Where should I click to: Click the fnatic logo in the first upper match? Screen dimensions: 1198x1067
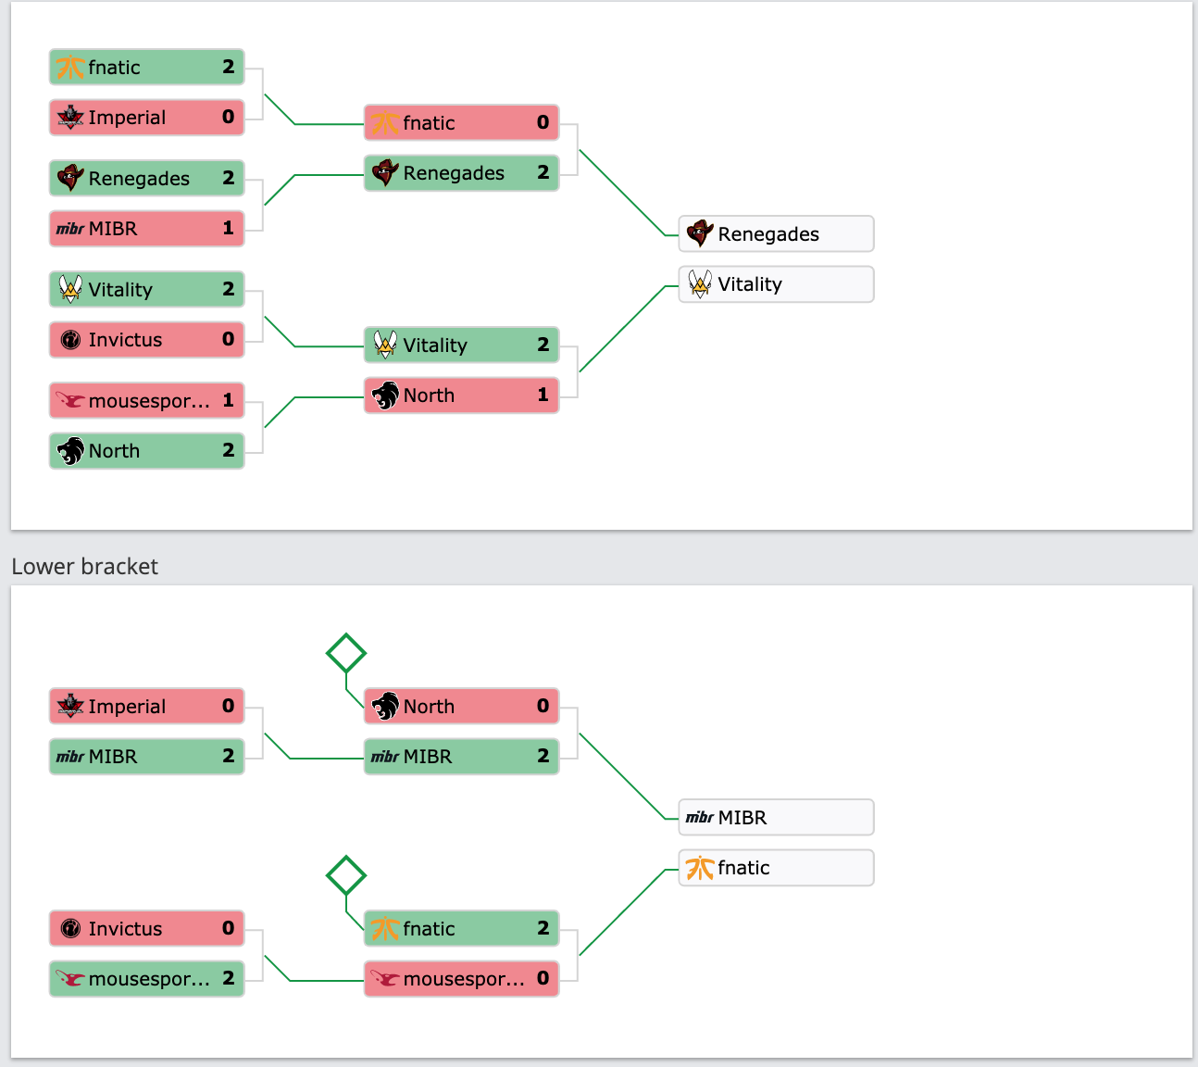coord(70,68)
